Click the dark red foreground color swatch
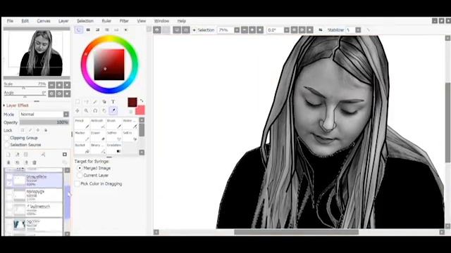Viewport: 451px width, 253px height. coord(132,102)
